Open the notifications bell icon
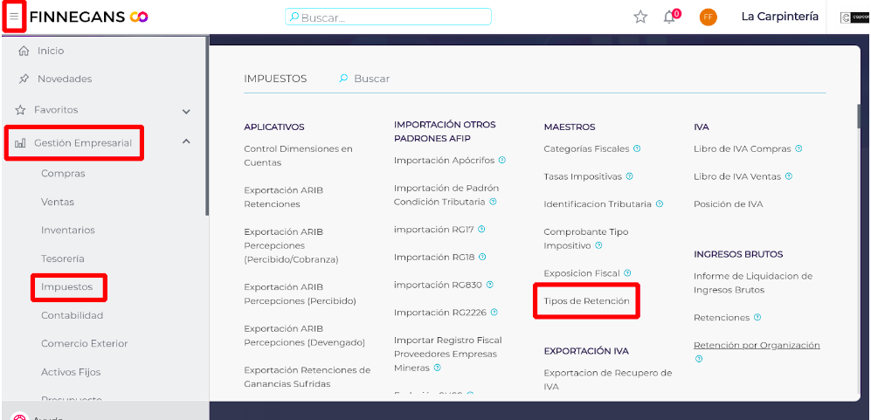Viewport: 871px width, 420px height. pos(669,17)
